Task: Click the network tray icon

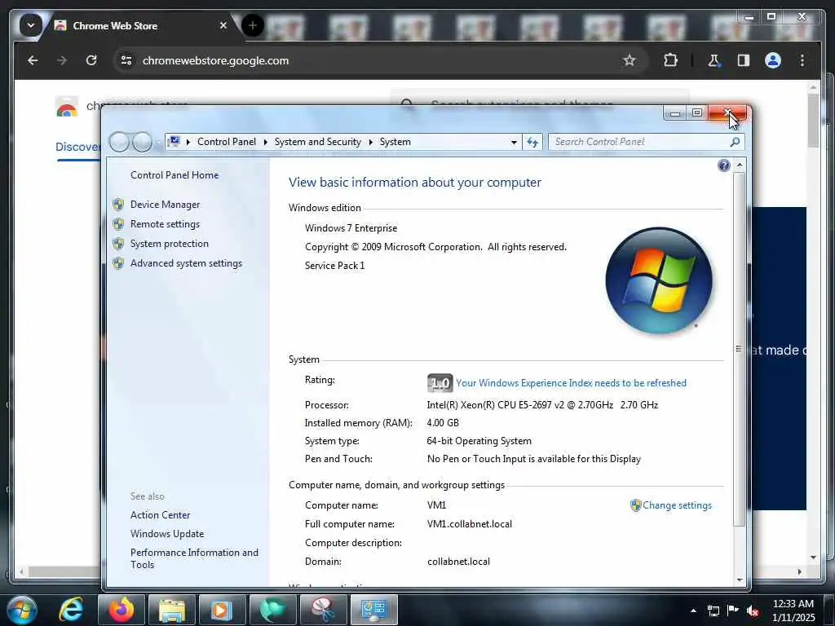Action: [x=714, y=611]
